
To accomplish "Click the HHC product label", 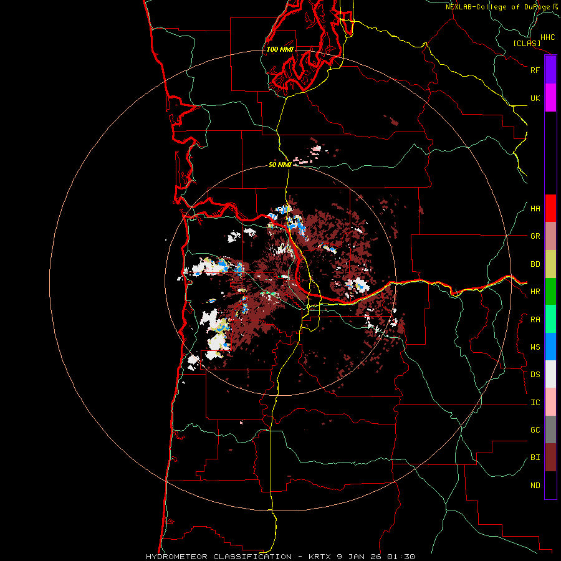I will point(547,37).
